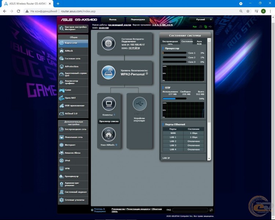Open Network Tools icon
This screenshot has width=275, height=220.
click(x=61, y=200)
